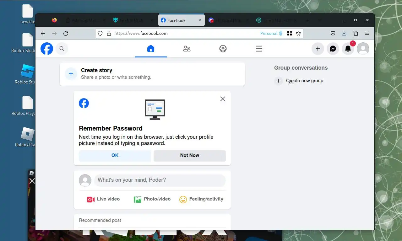This screenshot has width=402, height=241.
Task: Open the hamburger menu in the Facebook navigation bar
Action: pyautogui.click(x=259, y=49)
